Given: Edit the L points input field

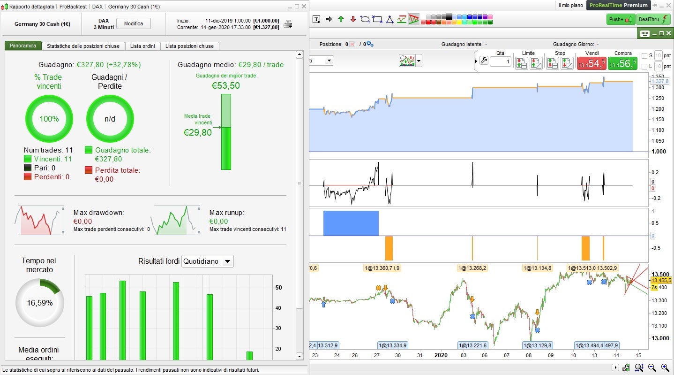Looking at the screenshot, I should tap(659, 67).
